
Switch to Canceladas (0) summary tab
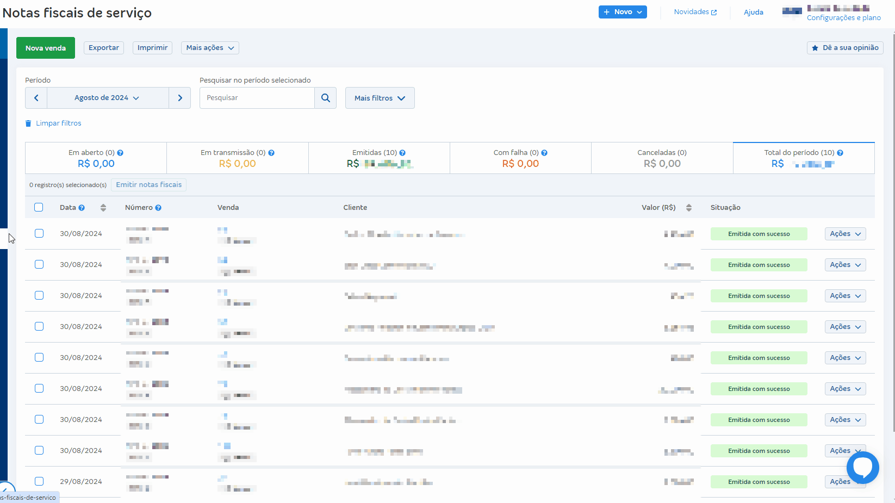point(662,158)
